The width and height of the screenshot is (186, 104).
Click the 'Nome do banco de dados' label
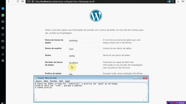coord(54,41)
